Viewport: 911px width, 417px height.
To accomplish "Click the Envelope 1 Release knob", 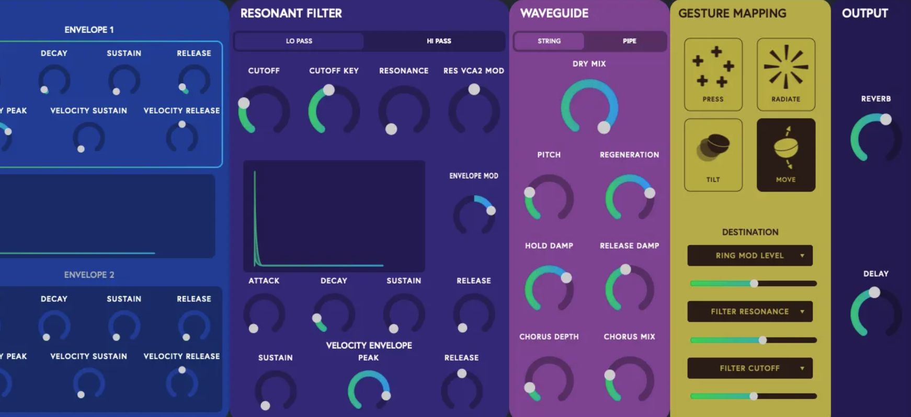I will (194, 80).
